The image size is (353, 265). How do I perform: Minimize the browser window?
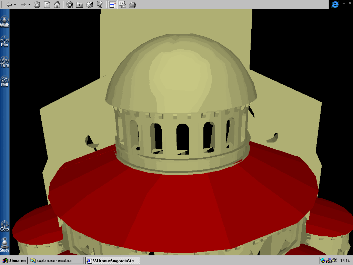click(x=344, y=3)
